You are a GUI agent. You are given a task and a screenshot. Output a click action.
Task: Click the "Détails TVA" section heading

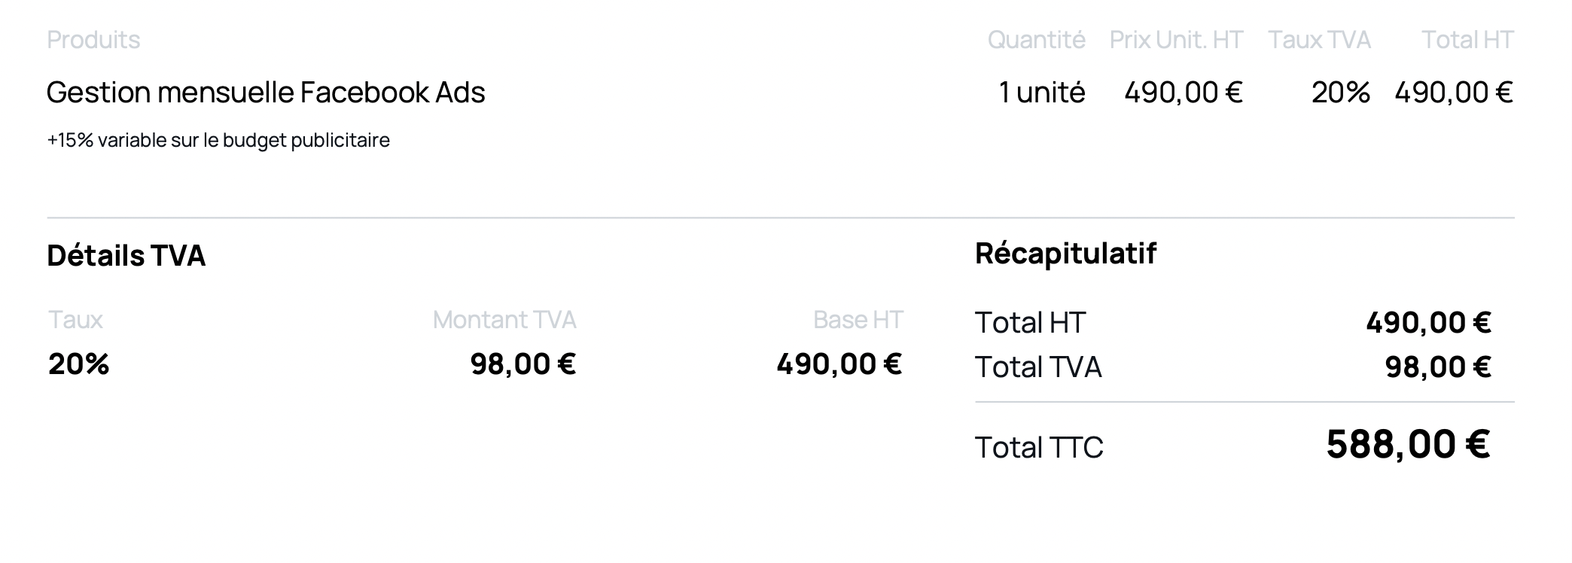tap(126, 256)
